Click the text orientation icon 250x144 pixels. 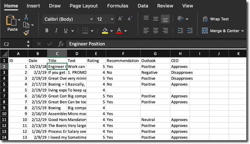click(x=180, y=19)
